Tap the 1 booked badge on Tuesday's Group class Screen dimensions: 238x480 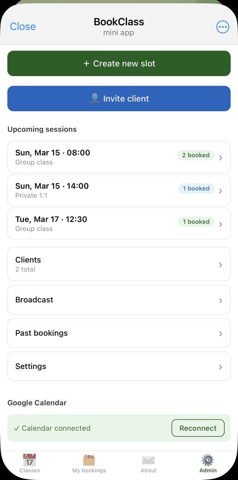pos(196,222)
